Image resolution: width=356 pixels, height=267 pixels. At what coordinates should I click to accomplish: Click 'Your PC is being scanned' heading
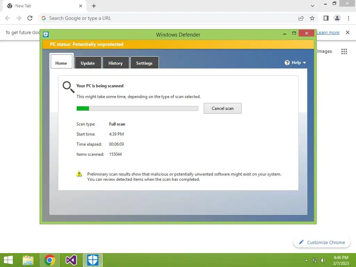coord(100,86)
